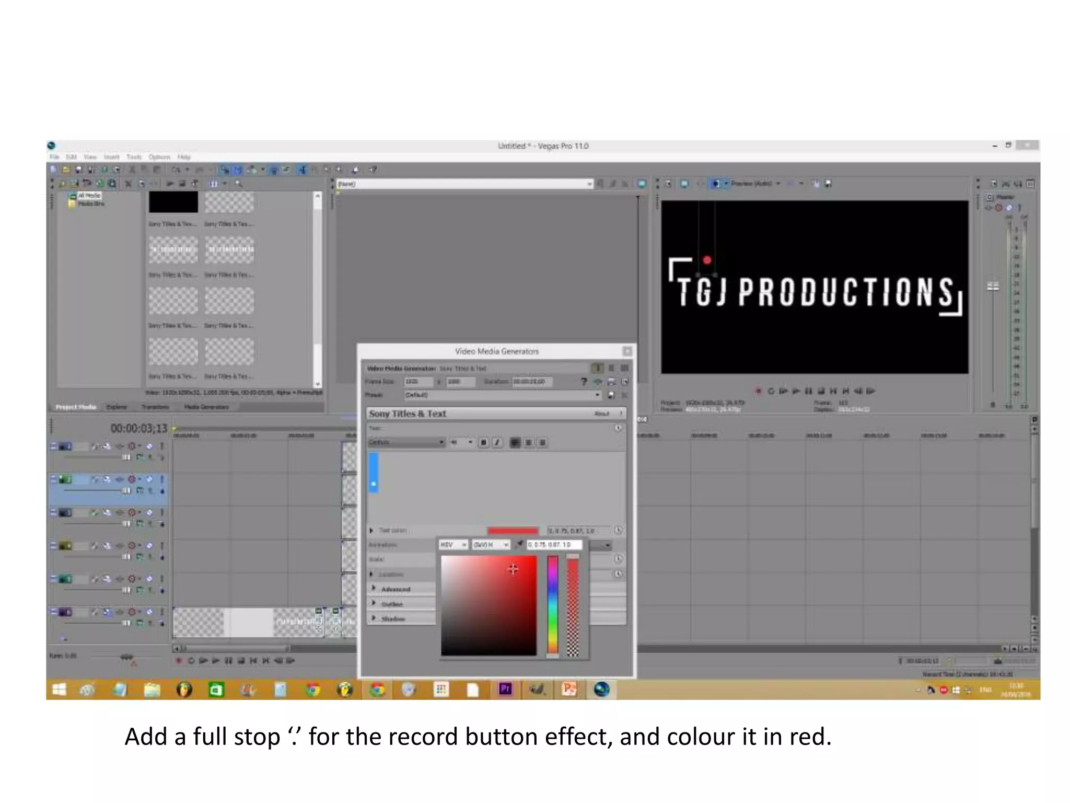This screenshot has height=803, width=1070.
Task: Switch to the Media Generators tab
Action: (206, 407)
